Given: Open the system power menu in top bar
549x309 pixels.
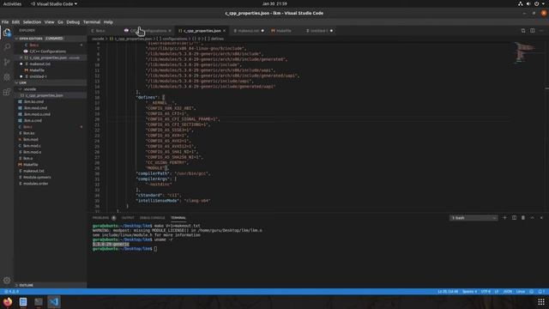Looking at the screenshot, I should [536, 3].
